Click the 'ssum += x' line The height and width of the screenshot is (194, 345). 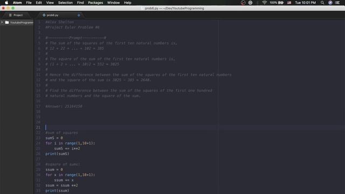tap(64, 180)
